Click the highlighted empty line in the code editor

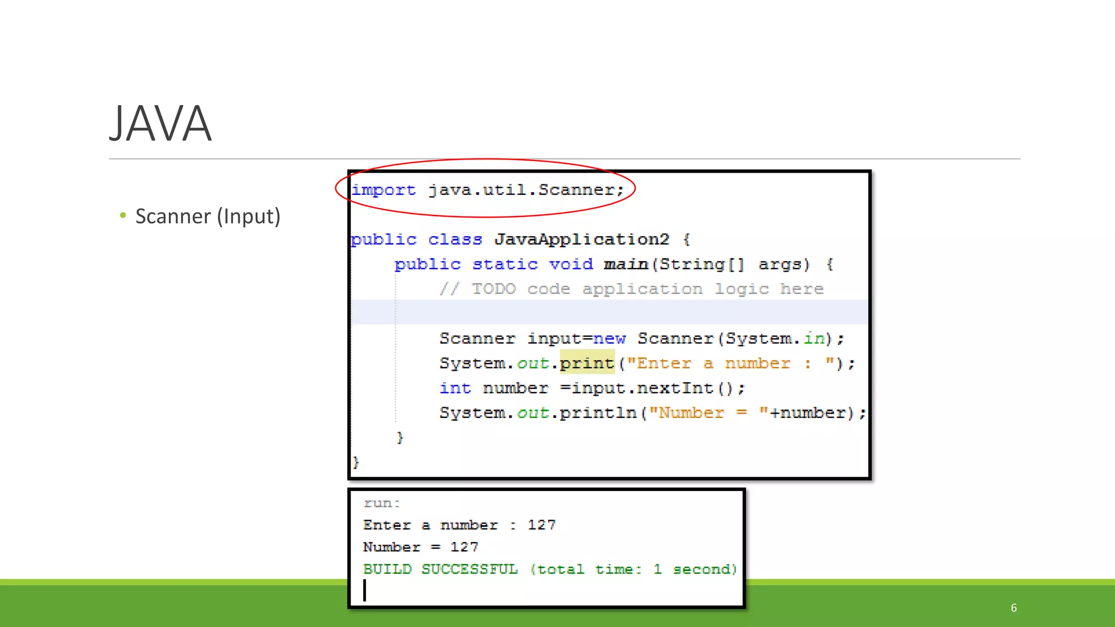point(609,312)
